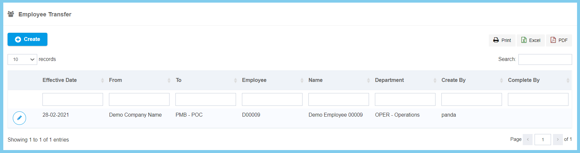Click the Name column filter field
Viewport: 580px width, 153px height.
339,99
